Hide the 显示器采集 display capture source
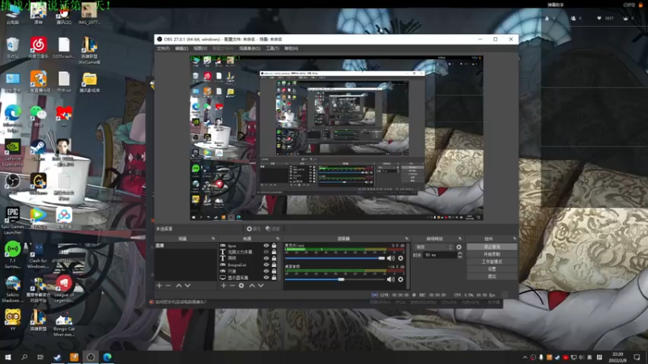Screen dimensions: 648x364 coord(266,277)
